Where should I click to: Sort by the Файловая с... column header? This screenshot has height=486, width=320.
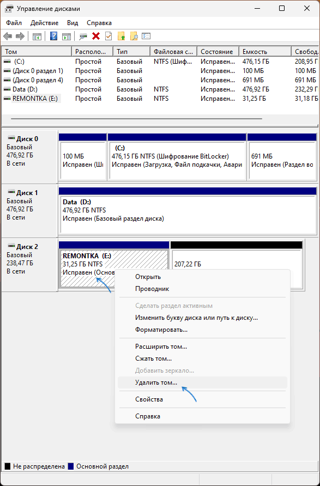tap(174, 52)
